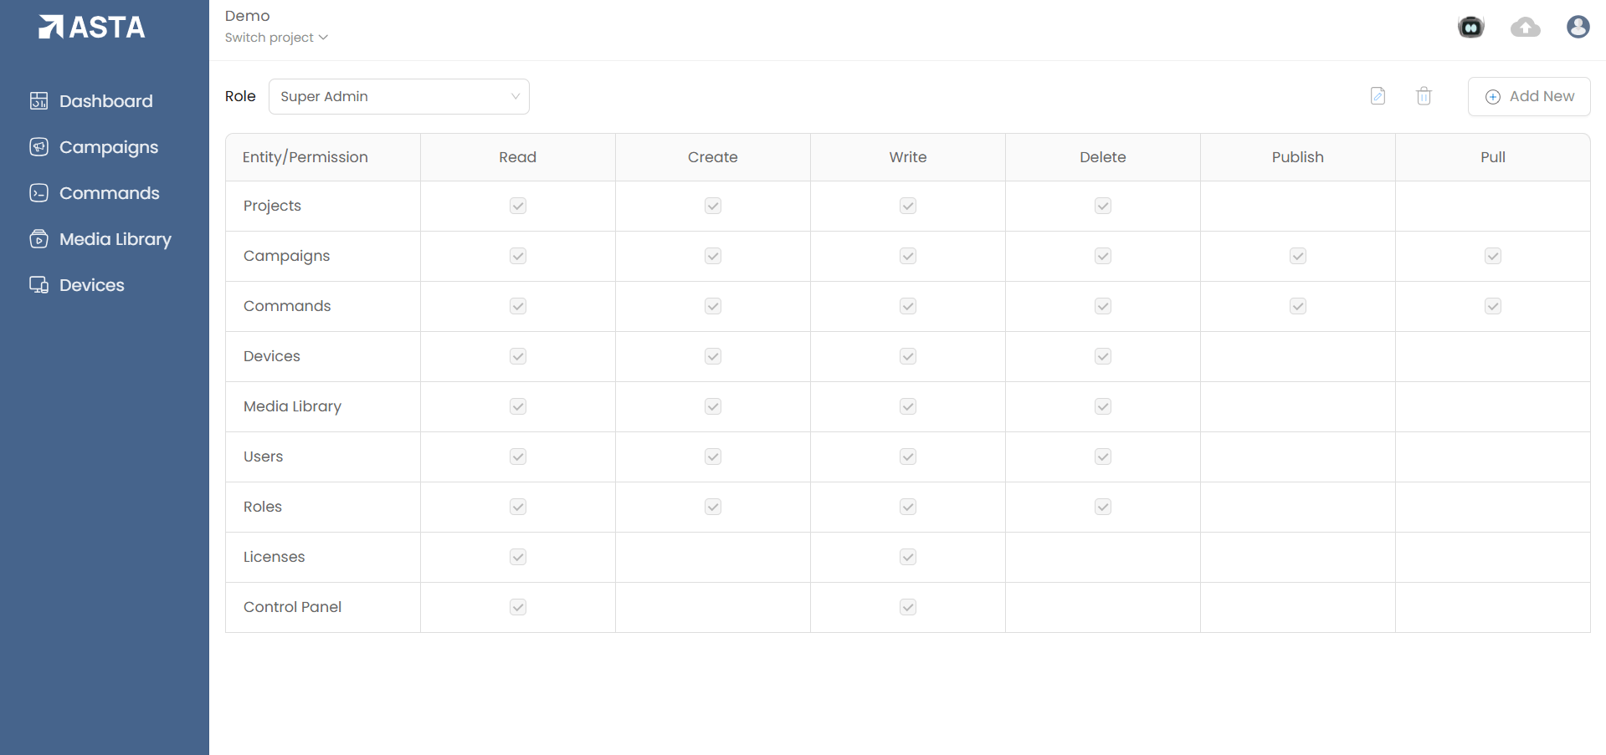Toggle Read permission for Projects
This screenshot has height=755, width=1606.
tap(518, 206)
